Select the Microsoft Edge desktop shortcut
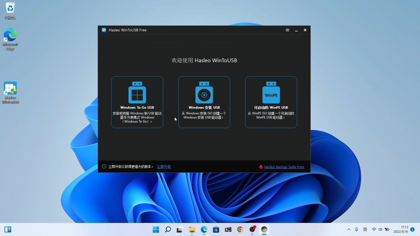 tap(10, 40)
